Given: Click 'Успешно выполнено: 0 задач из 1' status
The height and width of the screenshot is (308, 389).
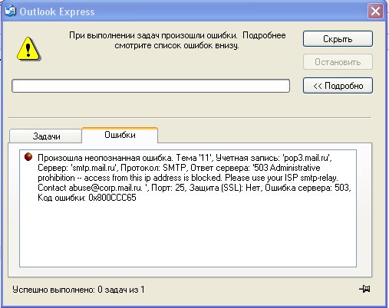Looking at the screenshot, I should 78,290.
